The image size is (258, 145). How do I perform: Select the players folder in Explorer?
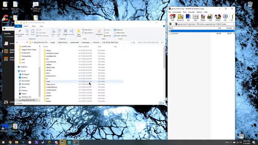tap(49, 95)
